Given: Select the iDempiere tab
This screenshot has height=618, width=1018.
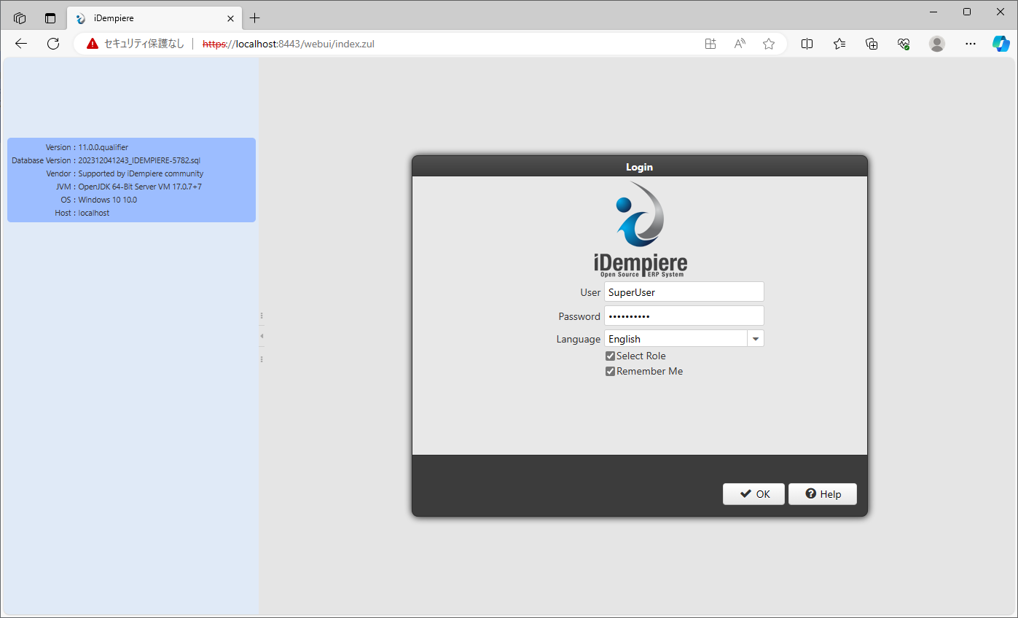Looking at the screenshot, I should tap(154, 18).
